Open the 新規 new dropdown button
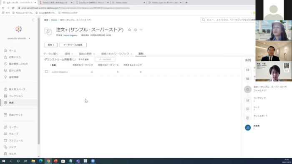This screenshot has height=164, width=292. coord(50,45)
